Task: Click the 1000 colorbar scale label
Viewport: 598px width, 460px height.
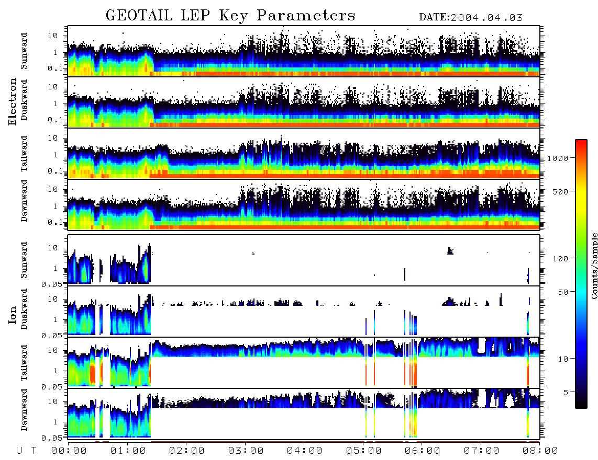Action: click(558, 158)
